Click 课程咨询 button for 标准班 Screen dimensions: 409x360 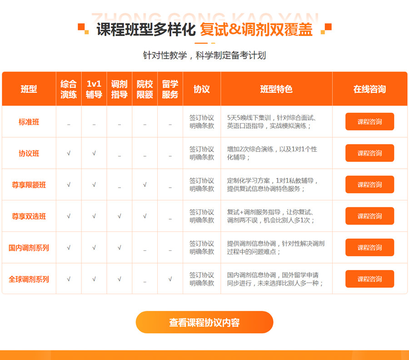point(369,122)
